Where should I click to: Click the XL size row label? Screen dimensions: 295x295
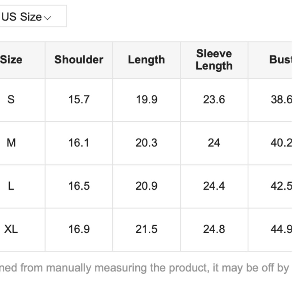[x=11, y=229]
